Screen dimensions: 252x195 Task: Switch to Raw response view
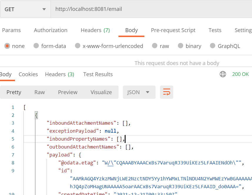[39, 92]
